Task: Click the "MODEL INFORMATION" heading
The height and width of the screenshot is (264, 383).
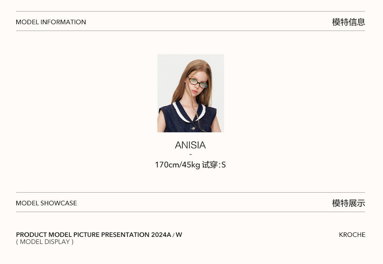Action: [x=51, y=22]
